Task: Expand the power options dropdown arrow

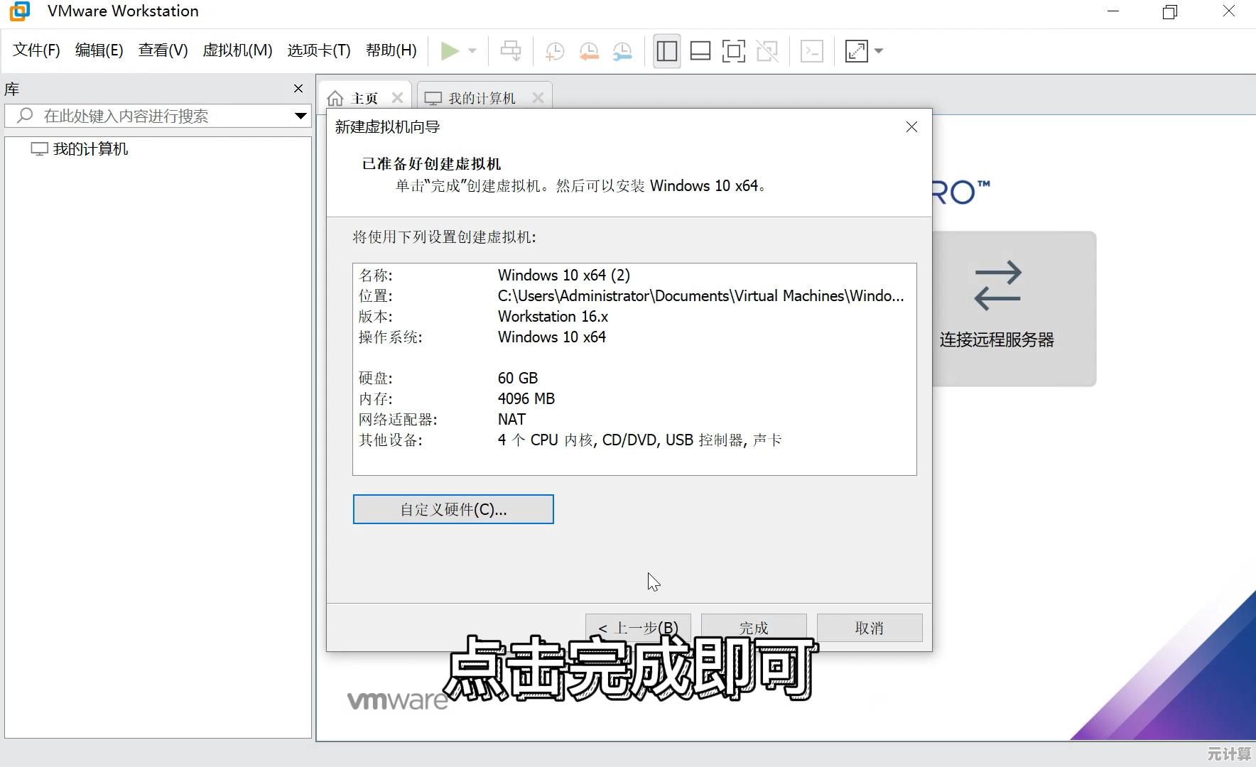Action: click(x=472, y=51)
